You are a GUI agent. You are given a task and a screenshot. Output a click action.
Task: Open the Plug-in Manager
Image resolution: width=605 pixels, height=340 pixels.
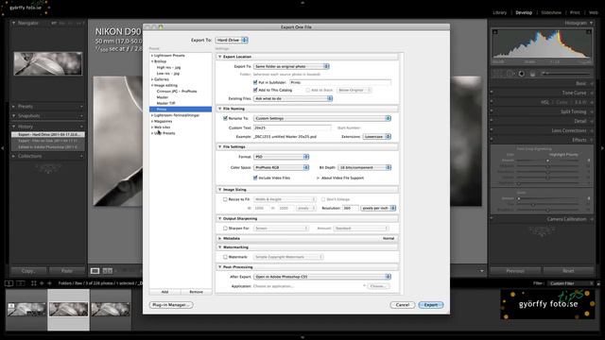[x=171, y=304]
